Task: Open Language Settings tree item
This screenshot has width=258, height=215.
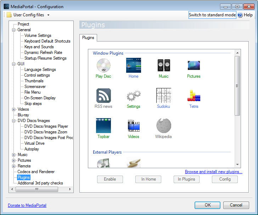Action: (x=40, y=70)
